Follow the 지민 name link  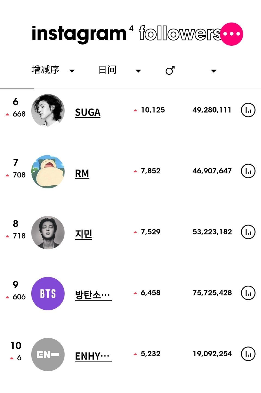83,234
